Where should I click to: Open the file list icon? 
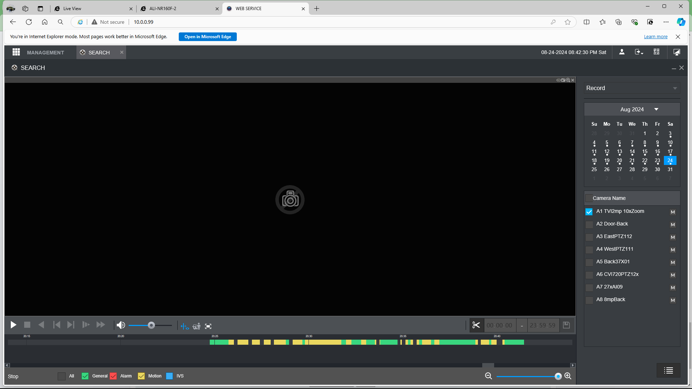tap(669, 371)
